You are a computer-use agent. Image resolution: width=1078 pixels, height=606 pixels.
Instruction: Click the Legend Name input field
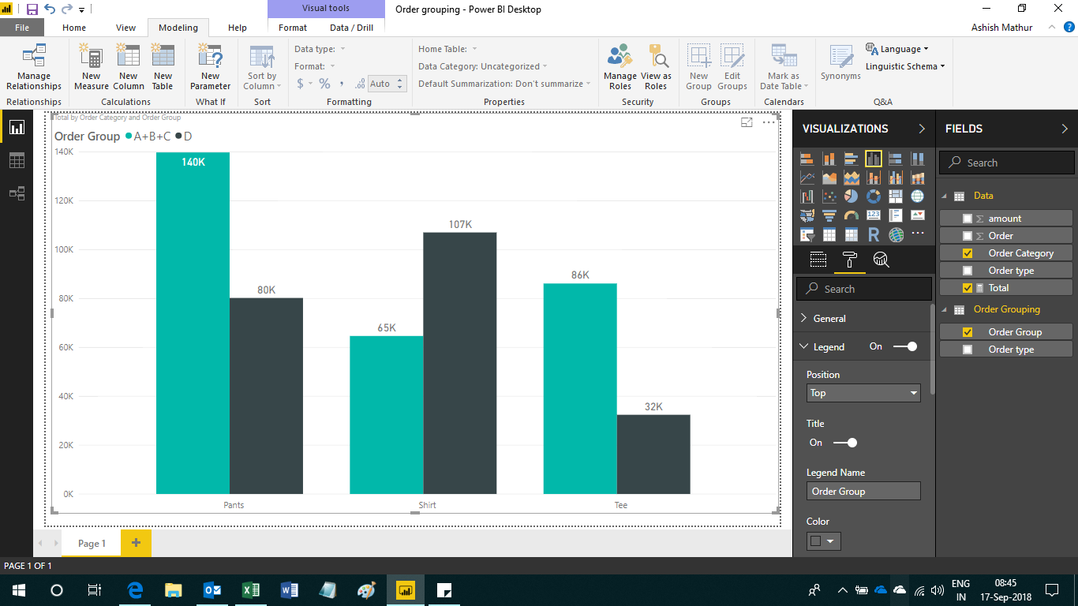(x=863, y=491)
